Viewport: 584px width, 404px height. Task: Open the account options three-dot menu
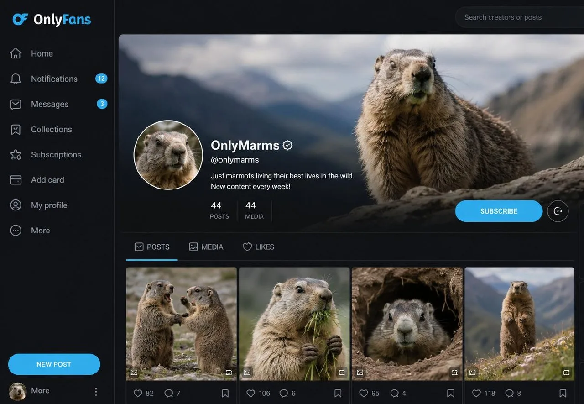pos(96,392)
